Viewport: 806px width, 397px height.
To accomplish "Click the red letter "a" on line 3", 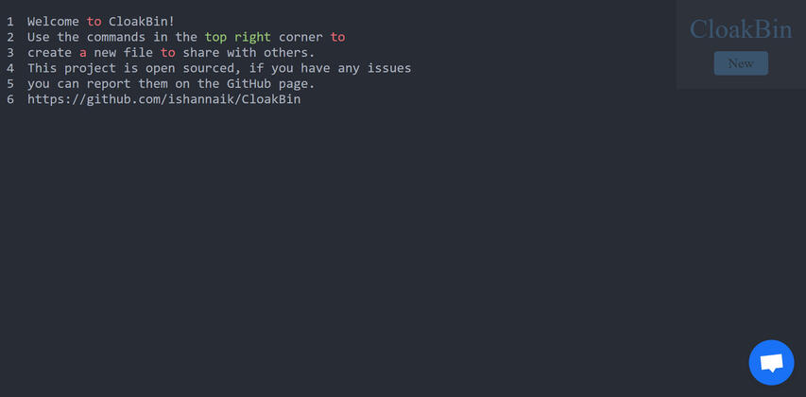I will point(83,53).
